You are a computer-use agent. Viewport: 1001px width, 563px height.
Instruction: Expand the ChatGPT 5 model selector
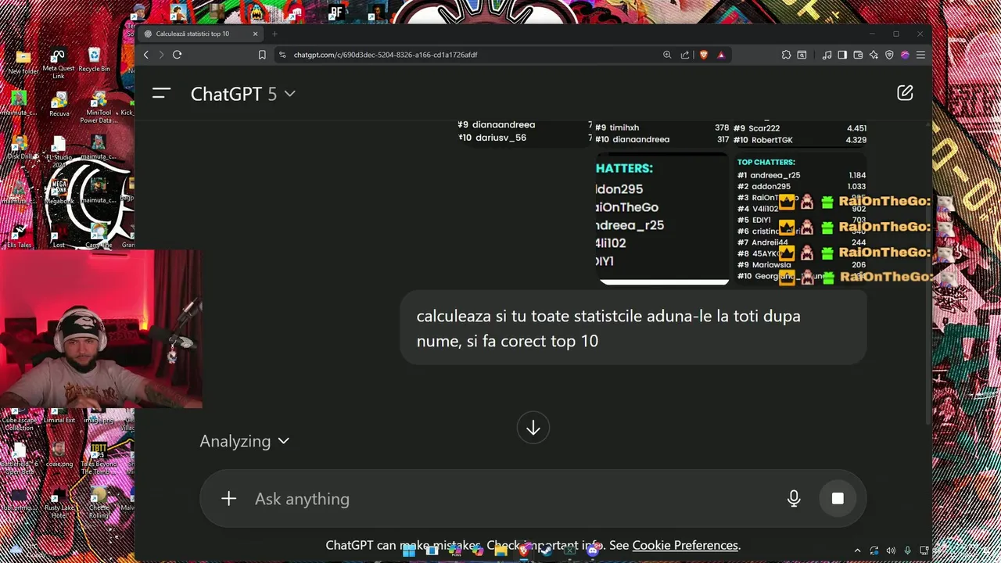coord(243,94)
